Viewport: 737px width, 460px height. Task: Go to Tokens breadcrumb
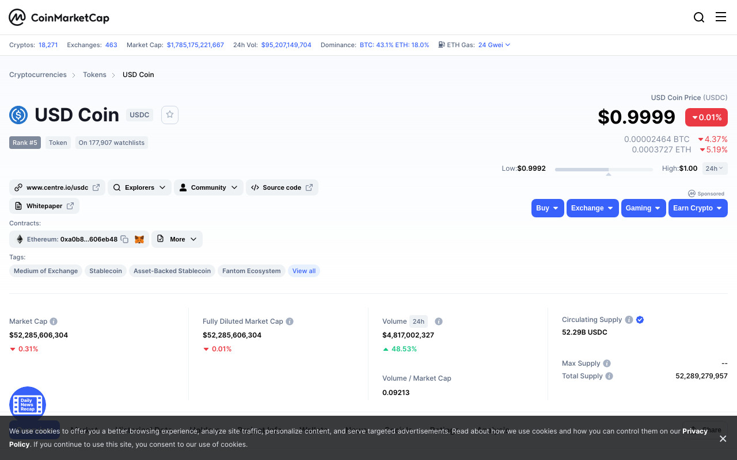(x=94, y=75)
